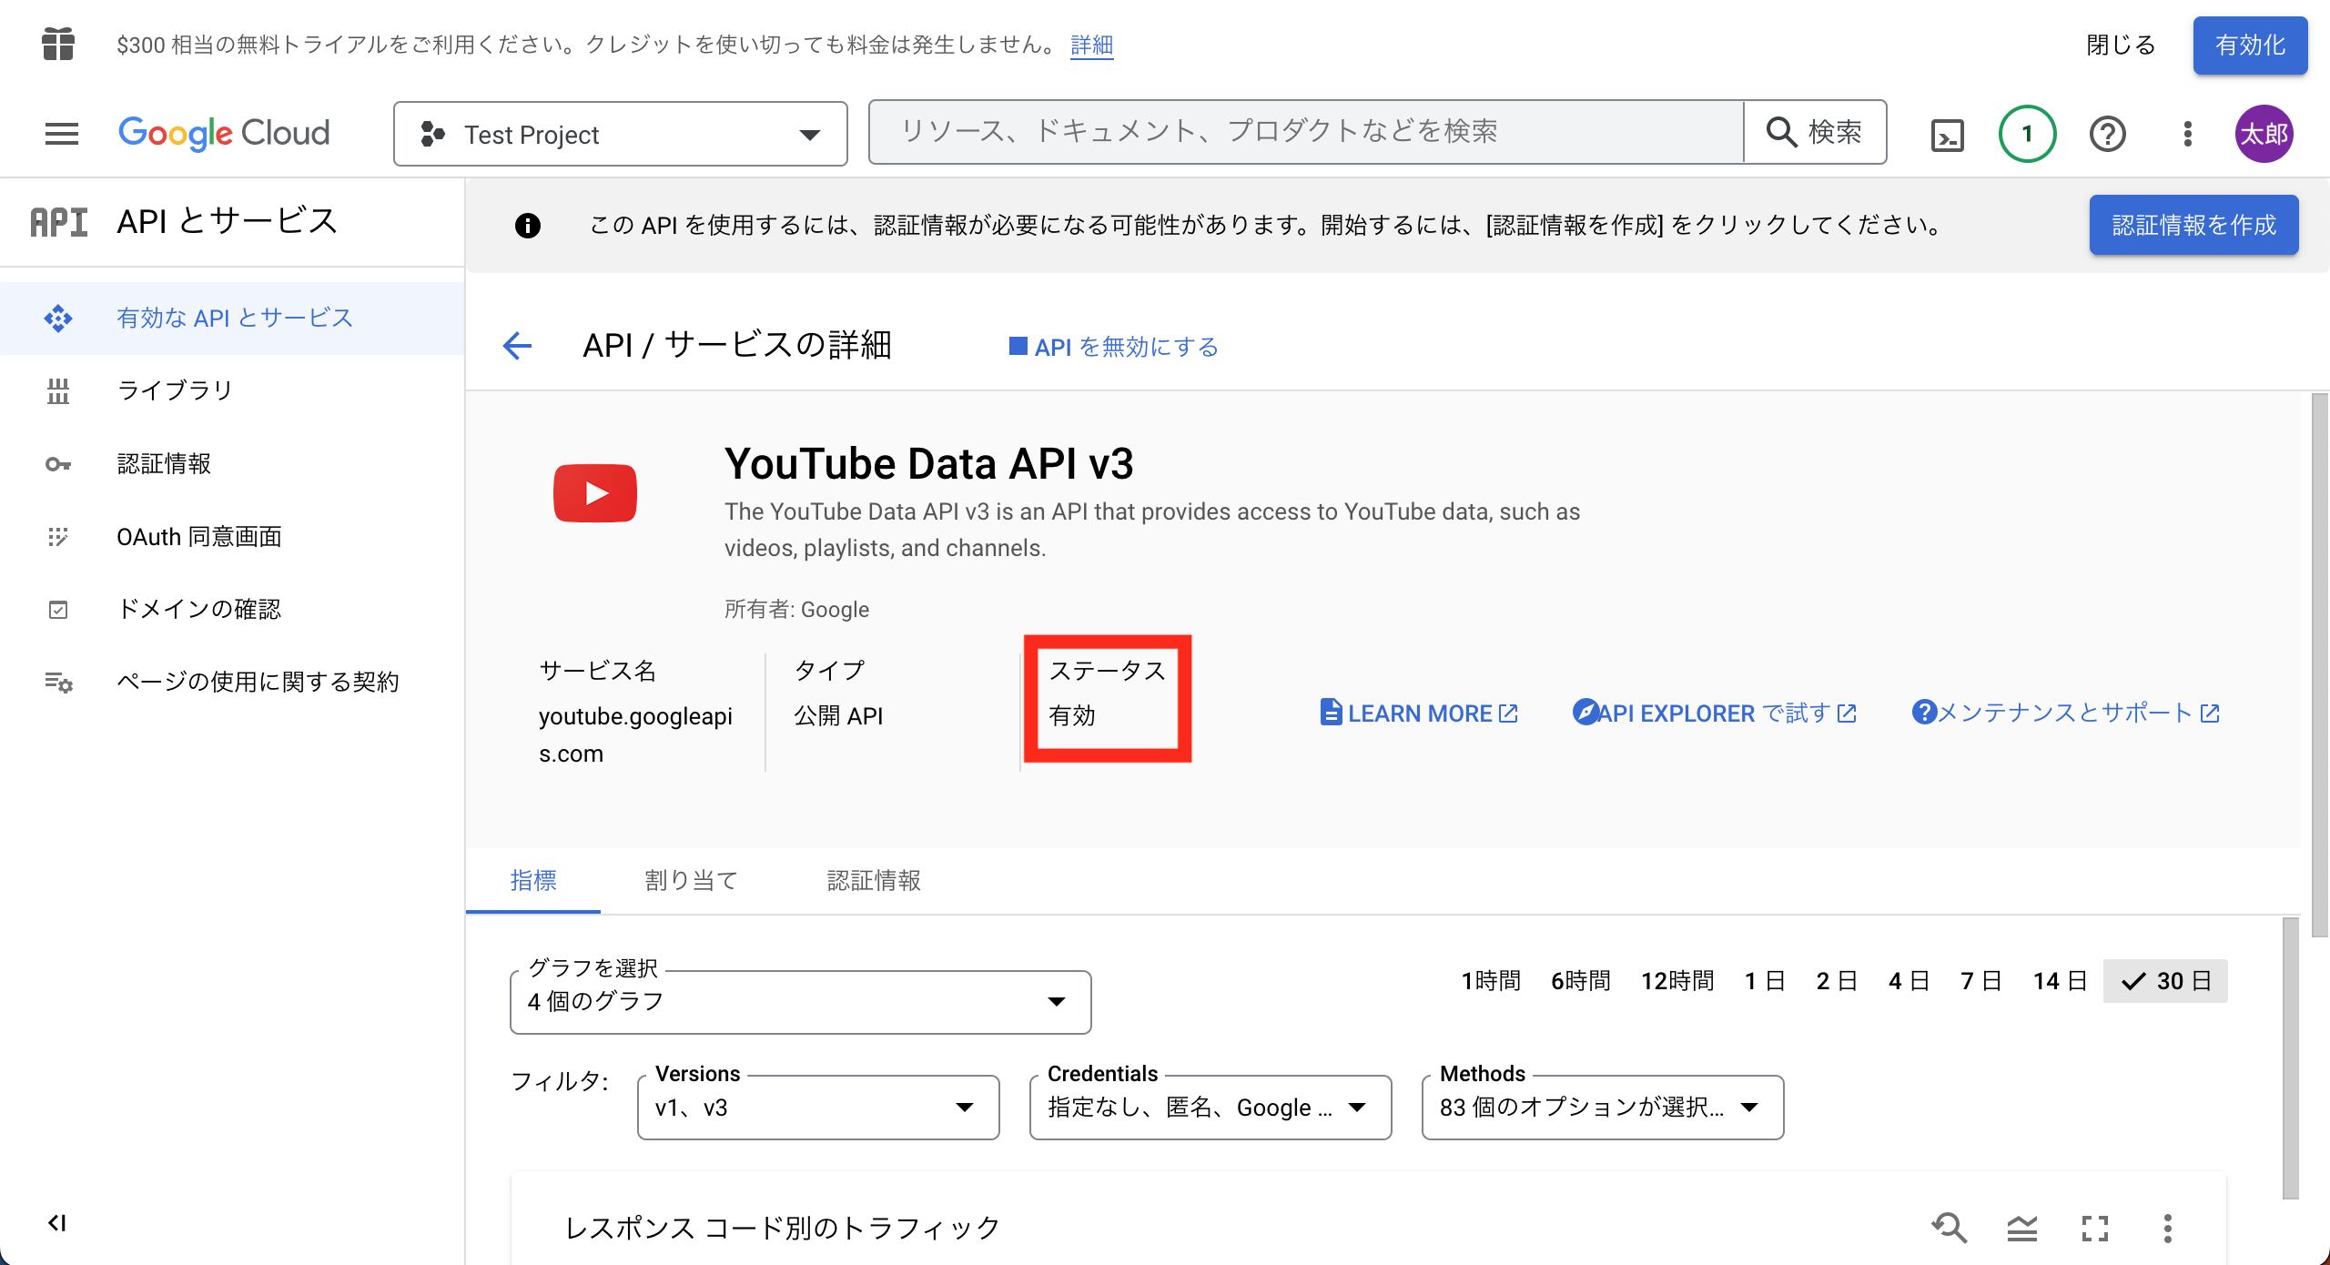Open 認証情報 from the sidebar key icon
2330x1265 pixels.
click(x=164, y=463)
